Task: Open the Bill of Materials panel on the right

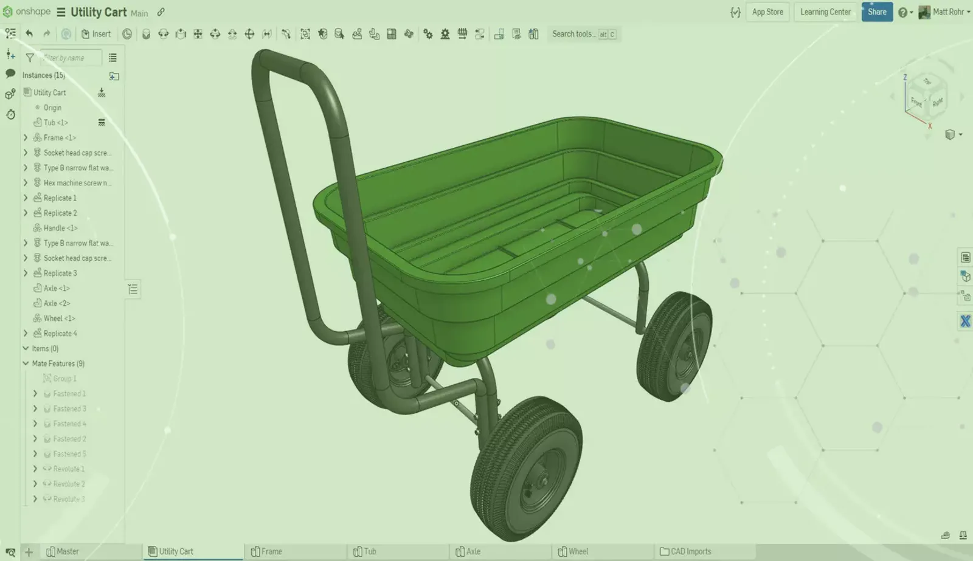Action: click(966, 256)
